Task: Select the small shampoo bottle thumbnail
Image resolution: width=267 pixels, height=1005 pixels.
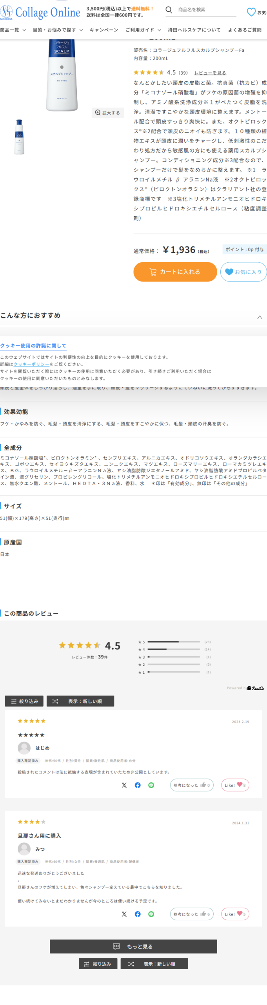Action: click(x=19, y=137)
